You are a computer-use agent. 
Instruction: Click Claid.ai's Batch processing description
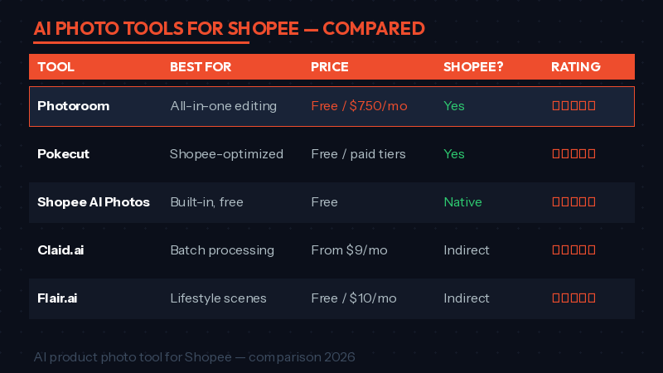tap(222, 250)
